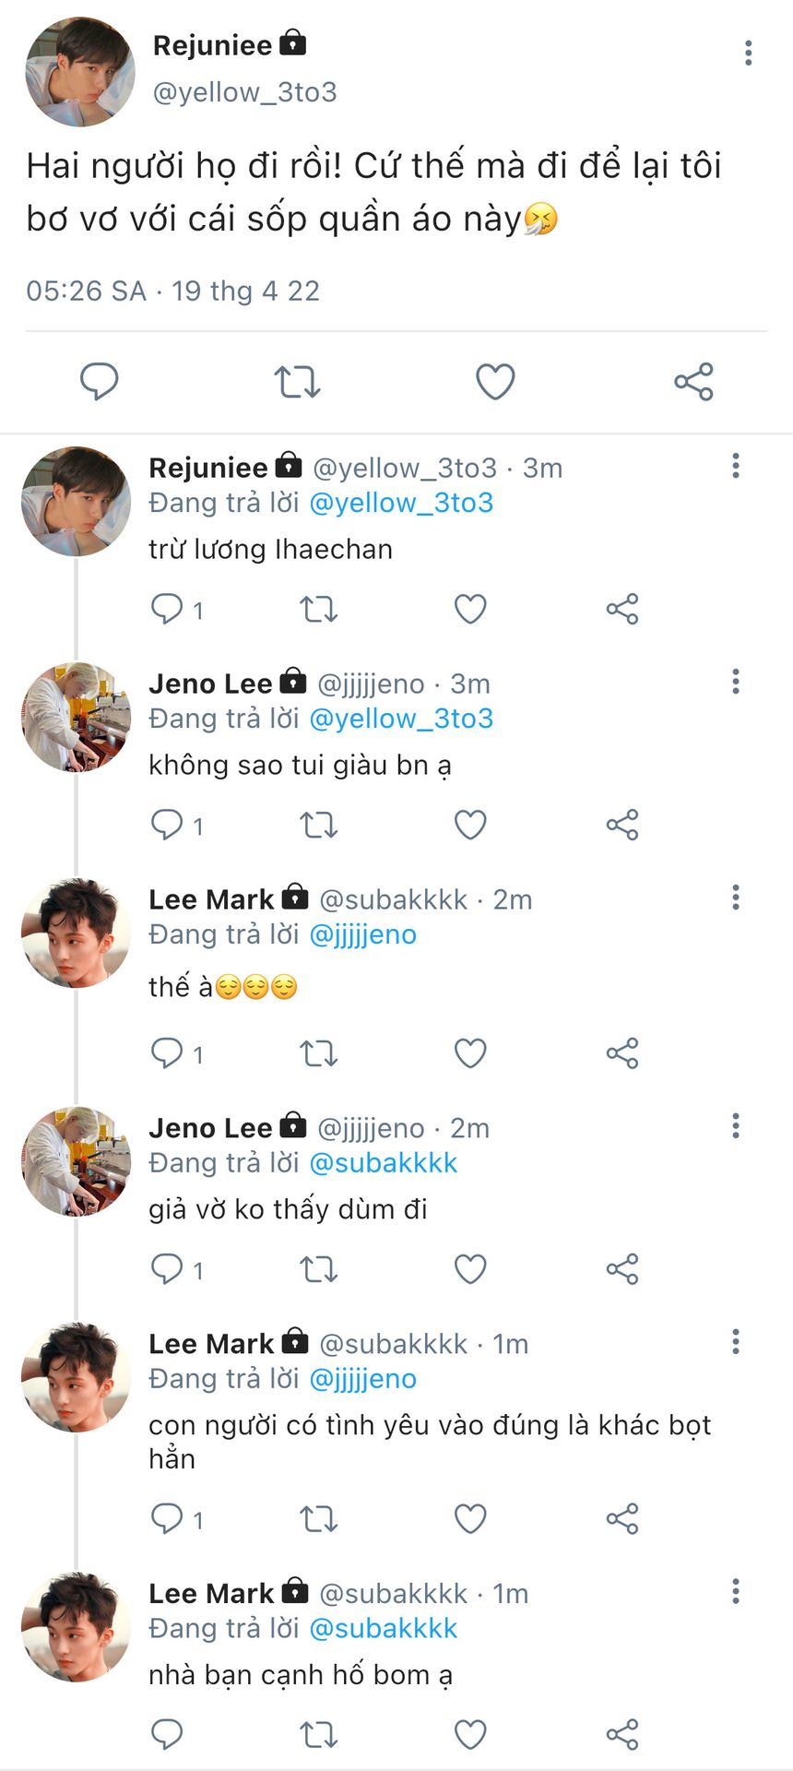The width and height of the screenshot is (793, 1771).
Task: Share the reply "giả vờ ko thấy dùm đi"
Action: [622, 1269]
